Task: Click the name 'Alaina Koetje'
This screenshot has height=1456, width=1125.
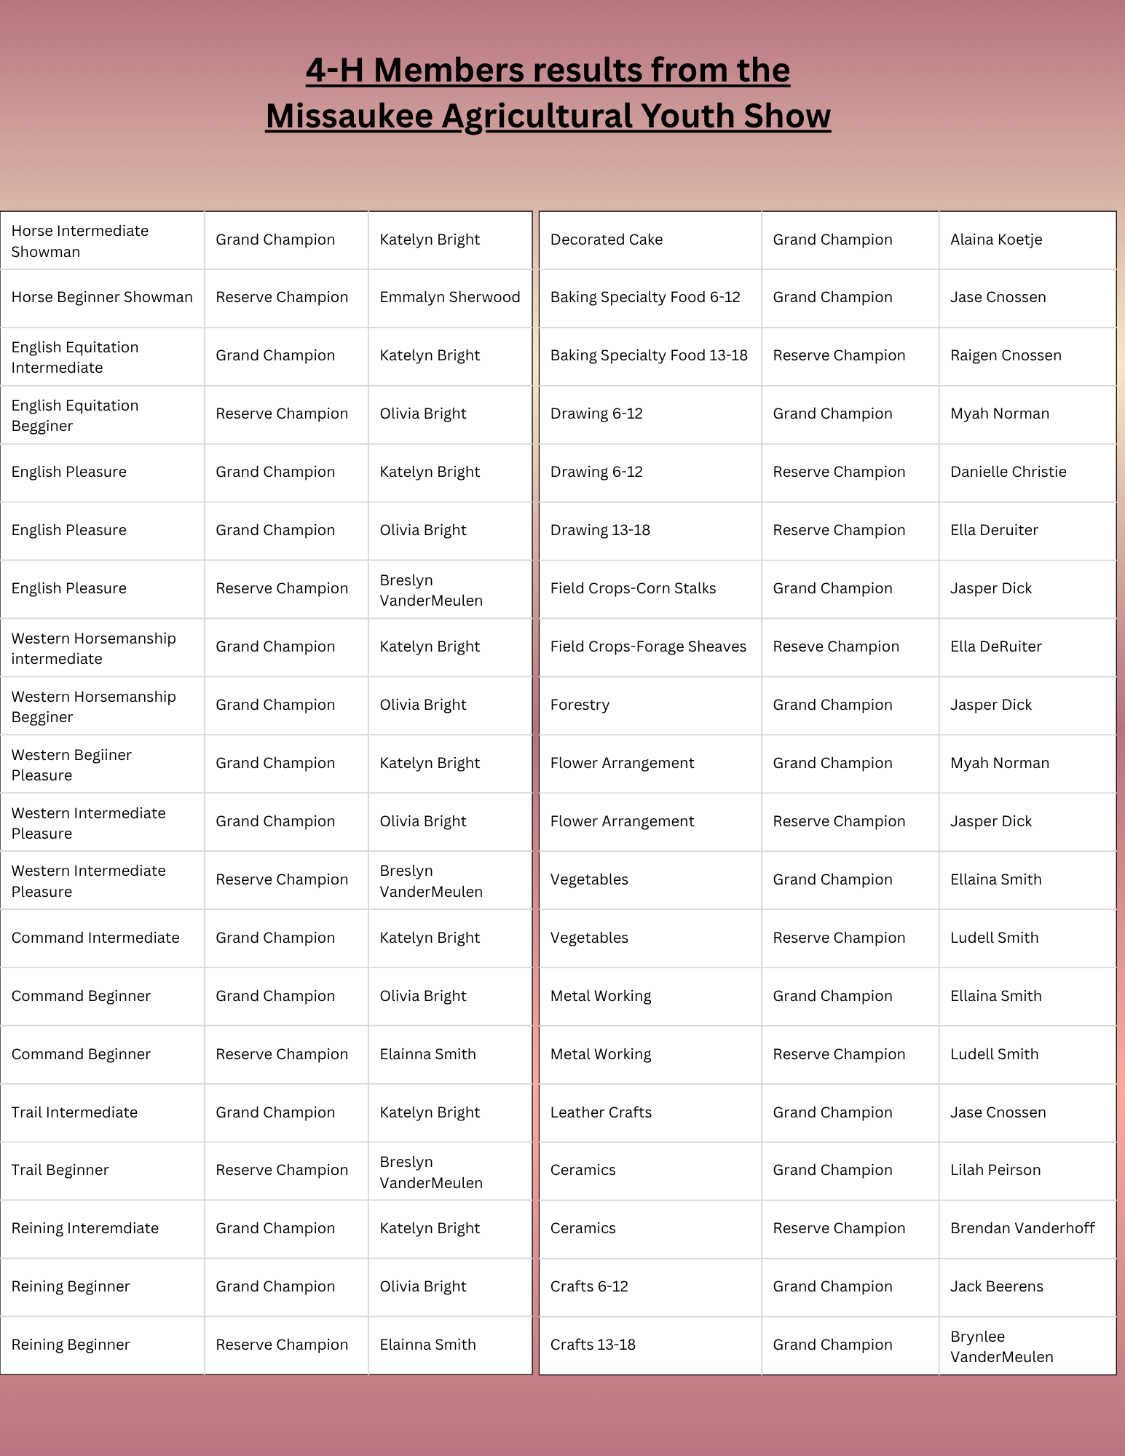Action: tap(996, 240)
